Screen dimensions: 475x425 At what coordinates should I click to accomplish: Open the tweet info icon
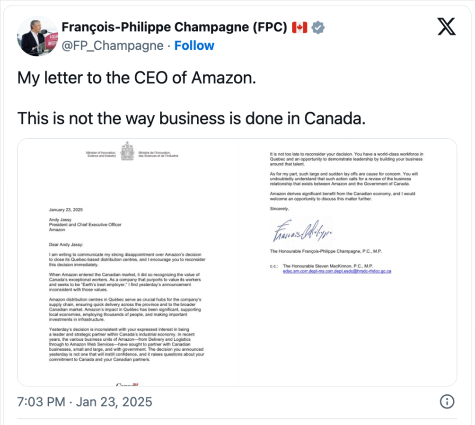tap(447, 402)
